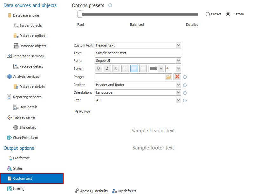The image size is (253, 196).
Task: Click the font color swatch
Action: point(154,69)
